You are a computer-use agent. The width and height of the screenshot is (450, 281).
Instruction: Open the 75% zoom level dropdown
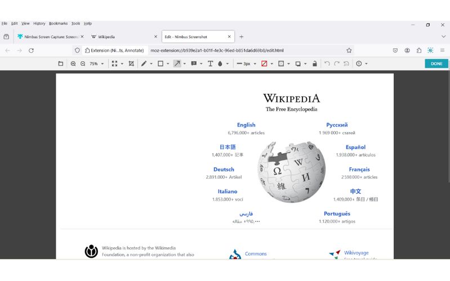[x=96, y=64]
